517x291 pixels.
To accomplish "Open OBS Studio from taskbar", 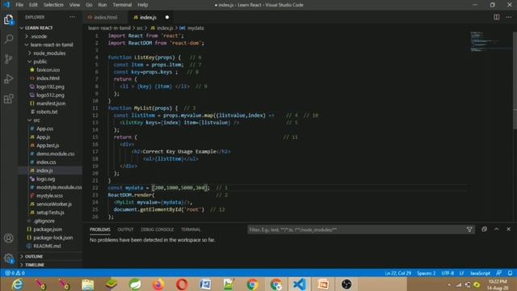I will 347,284.
